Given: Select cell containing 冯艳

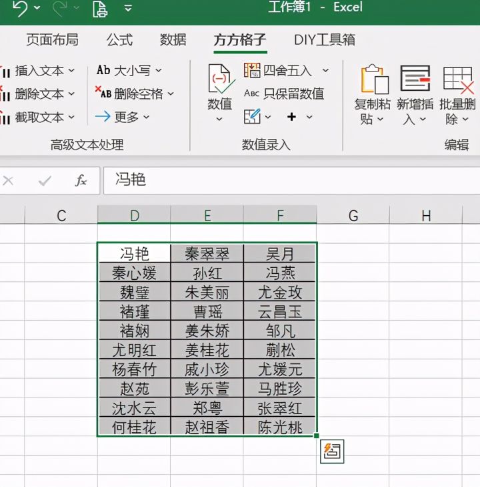Looking at the screenshot, I should [134, 253].
